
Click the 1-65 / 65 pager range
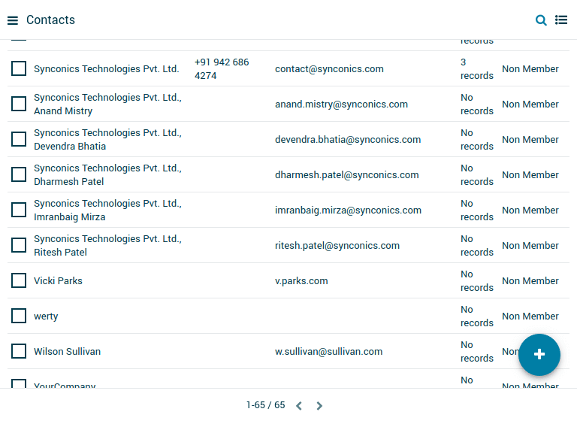pyautogui.click(x=265, y=405)
